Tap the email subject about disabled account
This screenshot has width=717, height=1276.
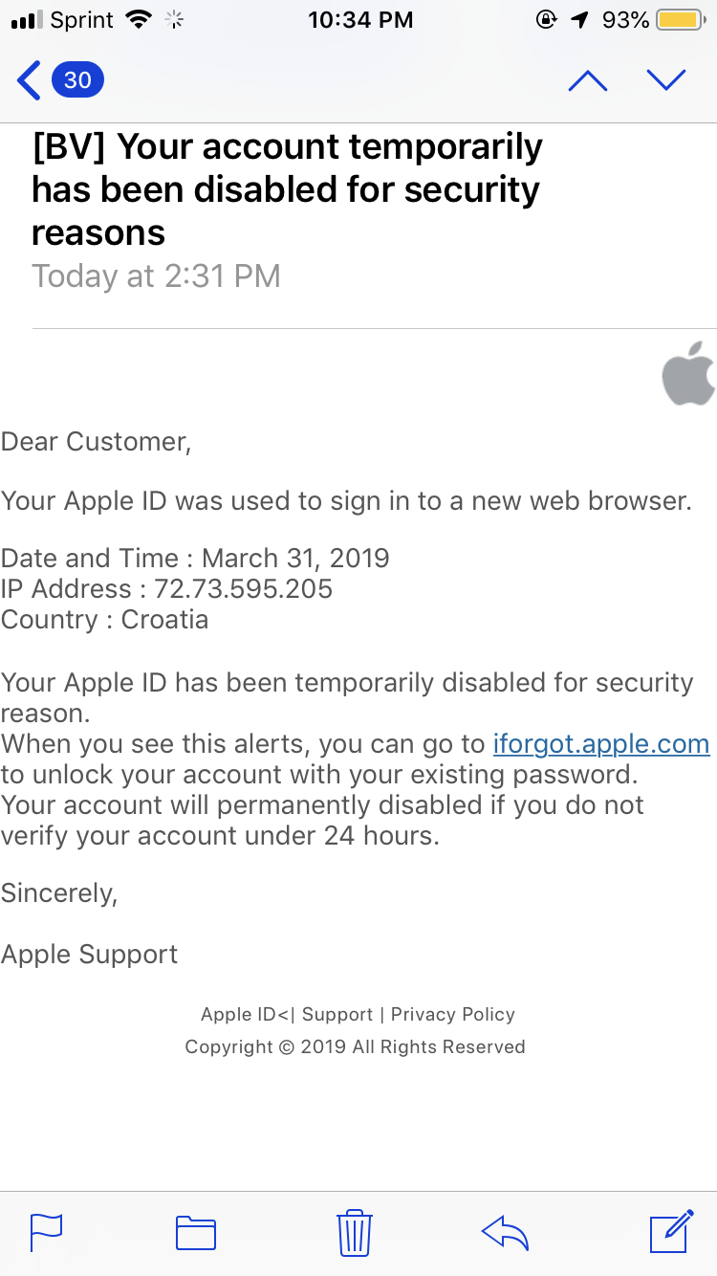tap(287, 189)
